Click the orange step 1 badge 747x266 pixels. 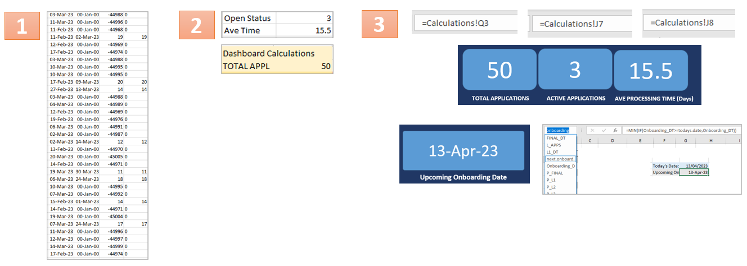click(21, 25)
